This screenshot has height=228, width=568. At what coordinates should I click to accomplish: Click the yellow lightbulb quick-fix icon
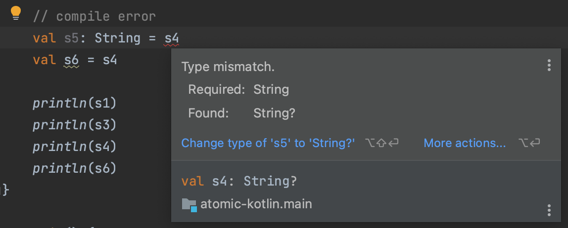tap(15, 13)
